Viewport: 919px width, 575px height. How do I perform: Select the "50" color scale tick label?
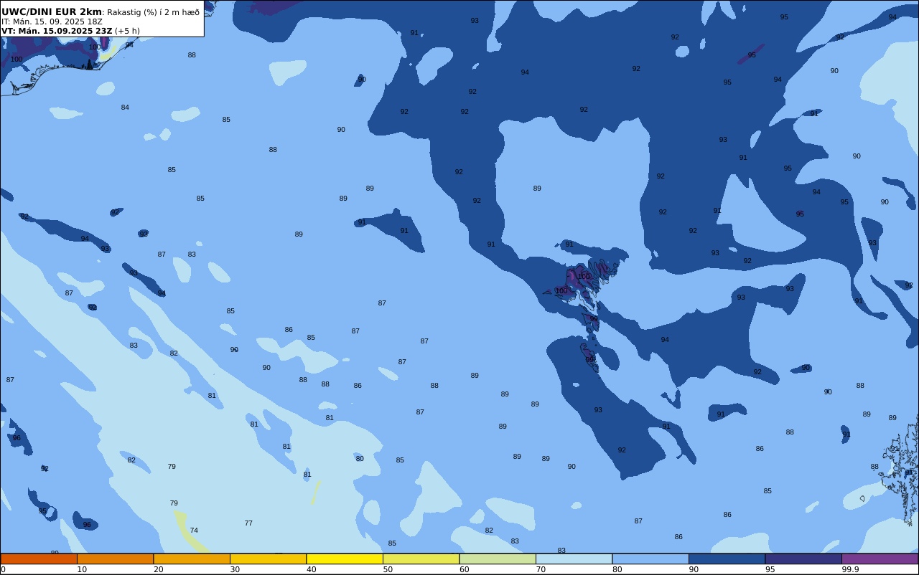click(x=388, y=569)
